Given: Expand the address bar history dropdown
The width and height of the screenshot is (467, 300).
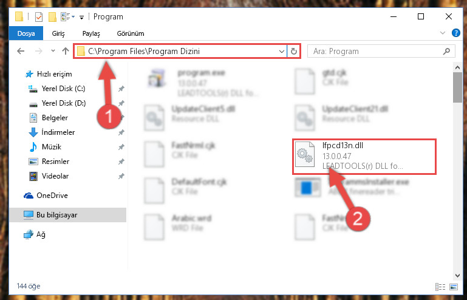Looking at the screenshot, I should point(281,51).
